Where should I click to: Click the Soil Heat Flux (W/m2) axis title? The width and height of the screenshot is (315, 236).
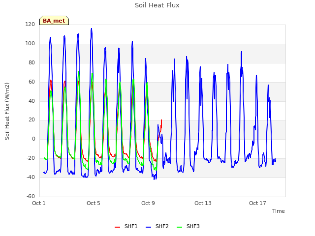tap(7, 111)
